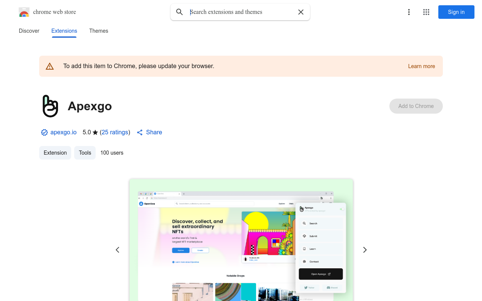The height and width of the screenshot is (301, 482).
Task: Open the Chrome Web Store logo
Action: (x=24, y=12)
